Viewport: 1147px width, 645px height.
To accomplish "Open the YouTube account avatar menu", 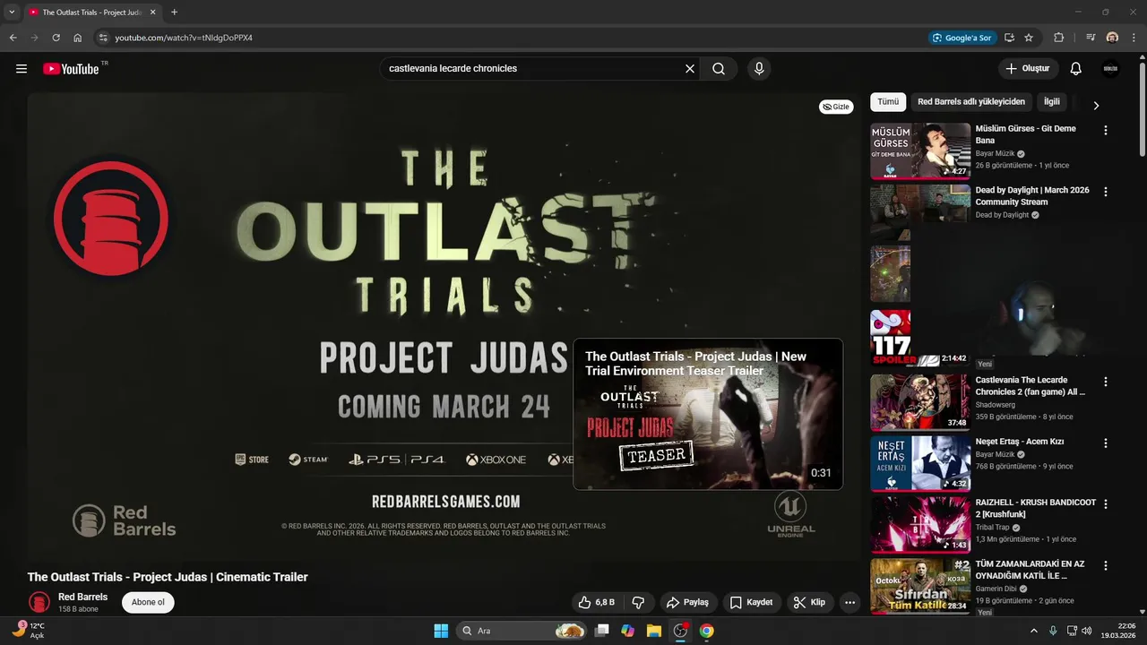I will click(1110, 69).
